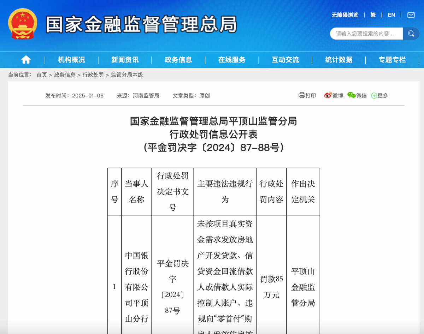Click the national emblem logo
This screenshot has width=424, height=334.
point(22,24)
